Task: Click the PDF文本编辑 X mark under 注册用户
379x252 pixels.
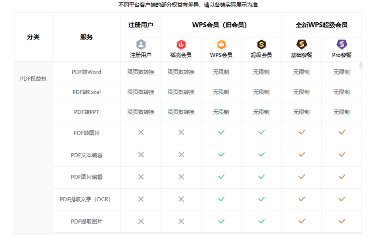Action: pos(141,155)
